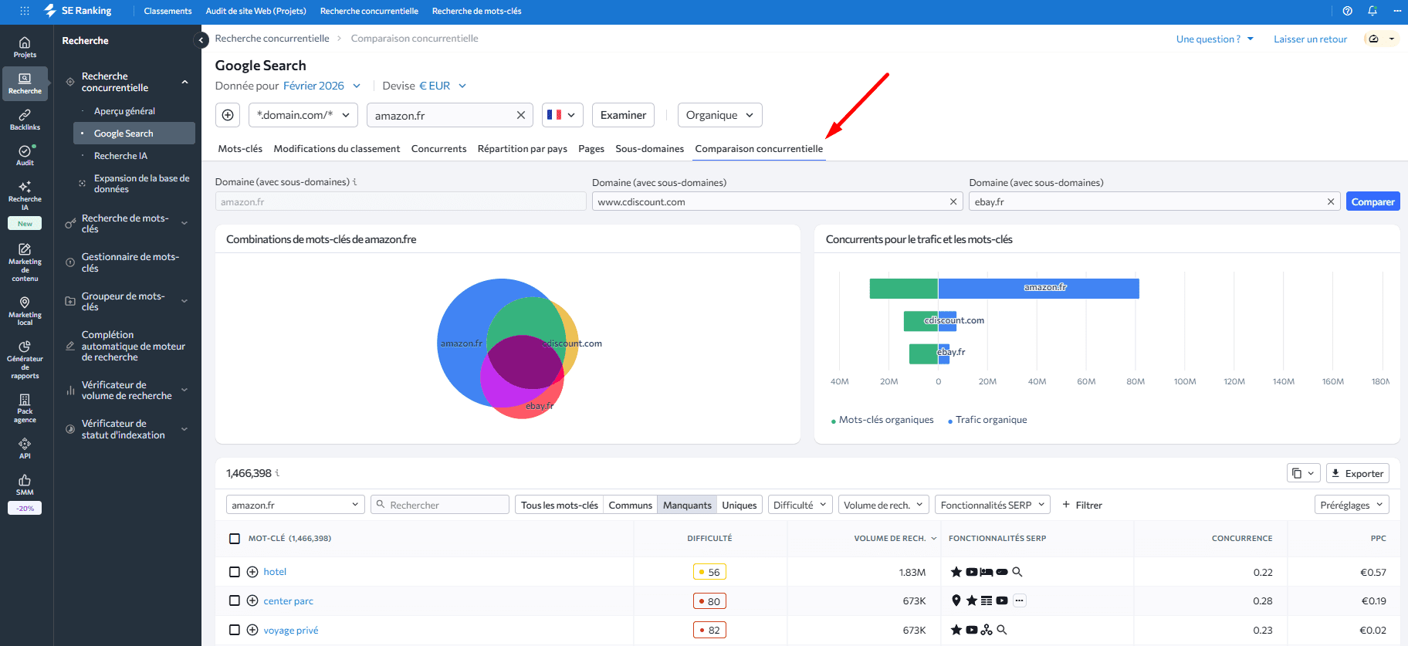Open the *.domain.com/* pattern dropdown
Viewport: 1408px width, 646px height.
pyautogui.click(x=303, y=115)
